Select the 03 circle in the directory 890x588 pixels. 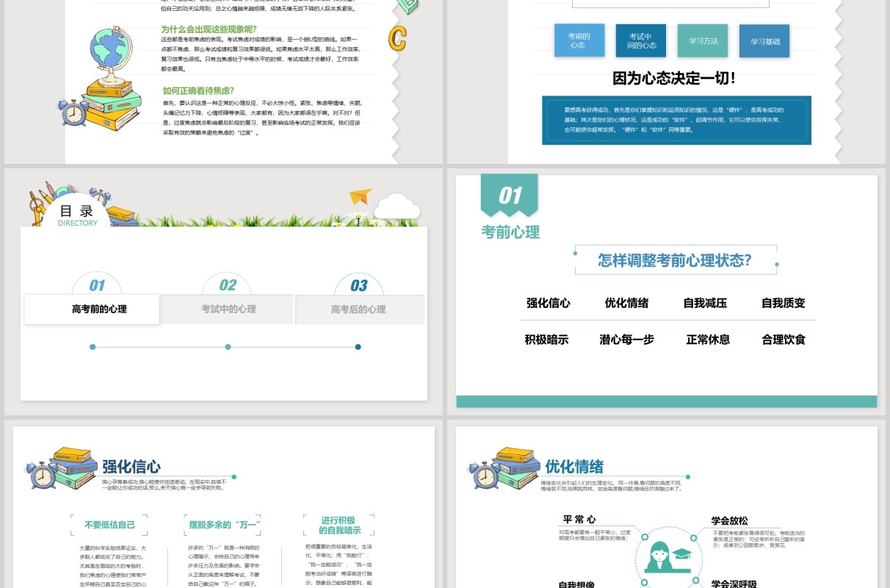coord(358,285)
